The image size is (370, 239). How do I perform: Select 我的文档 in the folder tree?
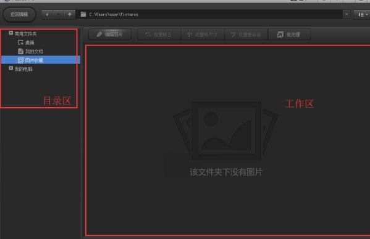pyautogui.click(x=31, y=51)
